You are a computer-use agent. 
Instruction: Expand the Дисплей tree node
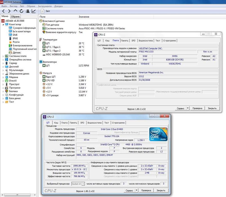tap(3, 67)
